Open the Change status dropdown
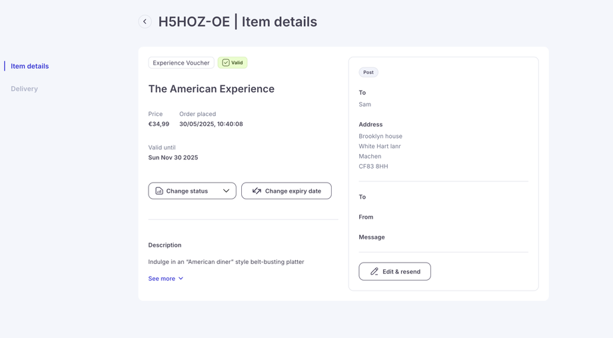This screenshot has width=613, height=338. click(x=192, y=191)
